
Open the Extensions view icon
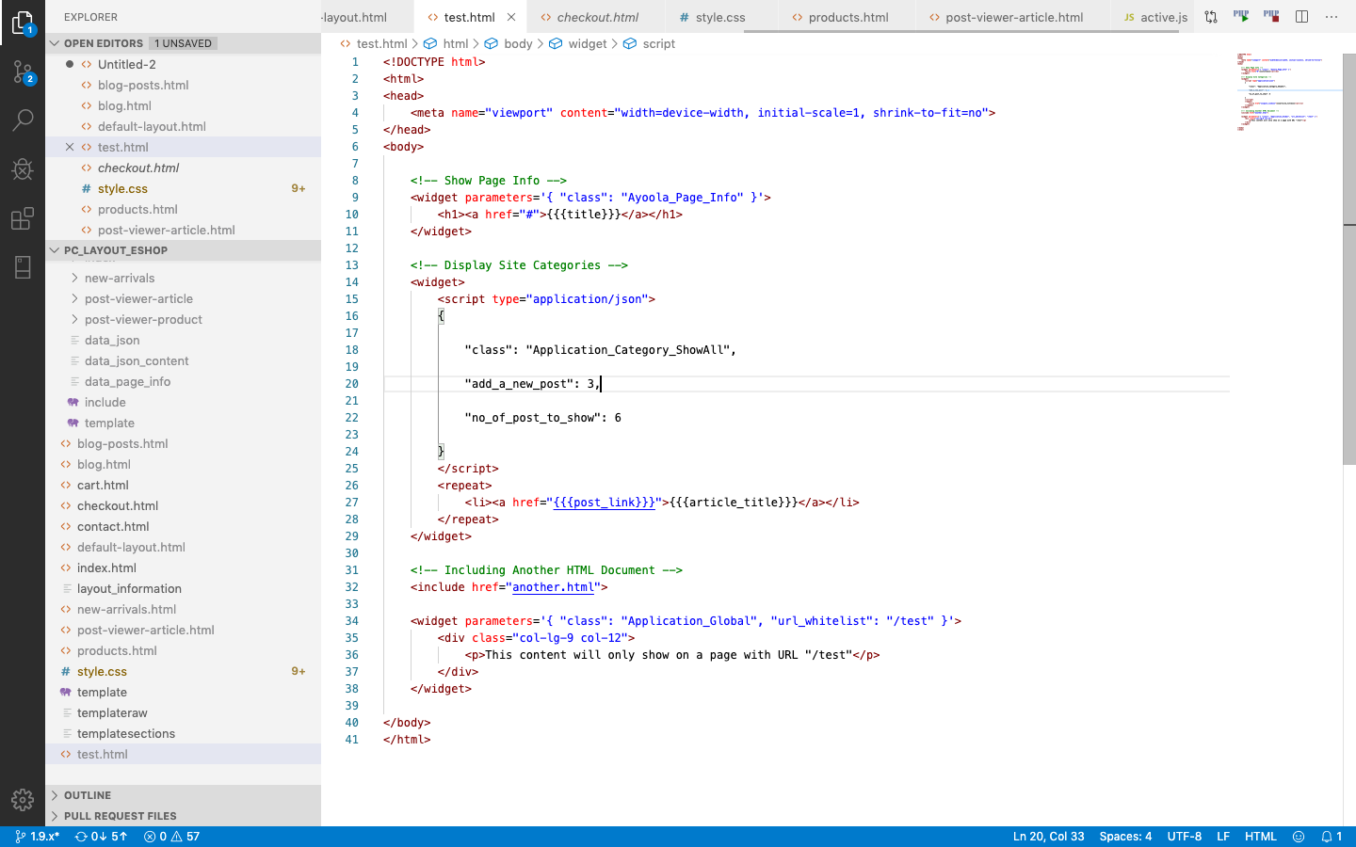23,218
